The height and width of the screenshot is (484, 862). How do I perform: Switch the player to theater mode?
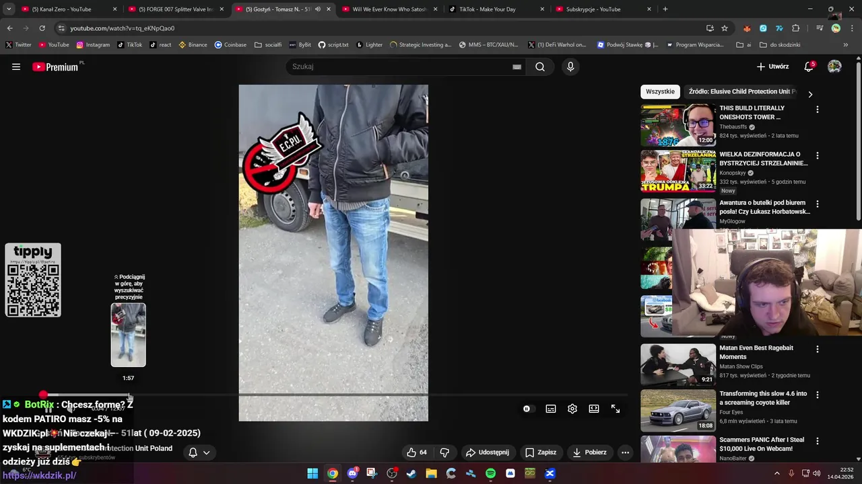[x=594, y=409]
